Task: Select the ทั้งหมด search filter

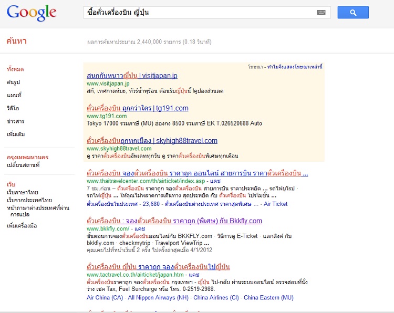Action: click(x=15, y=69)
